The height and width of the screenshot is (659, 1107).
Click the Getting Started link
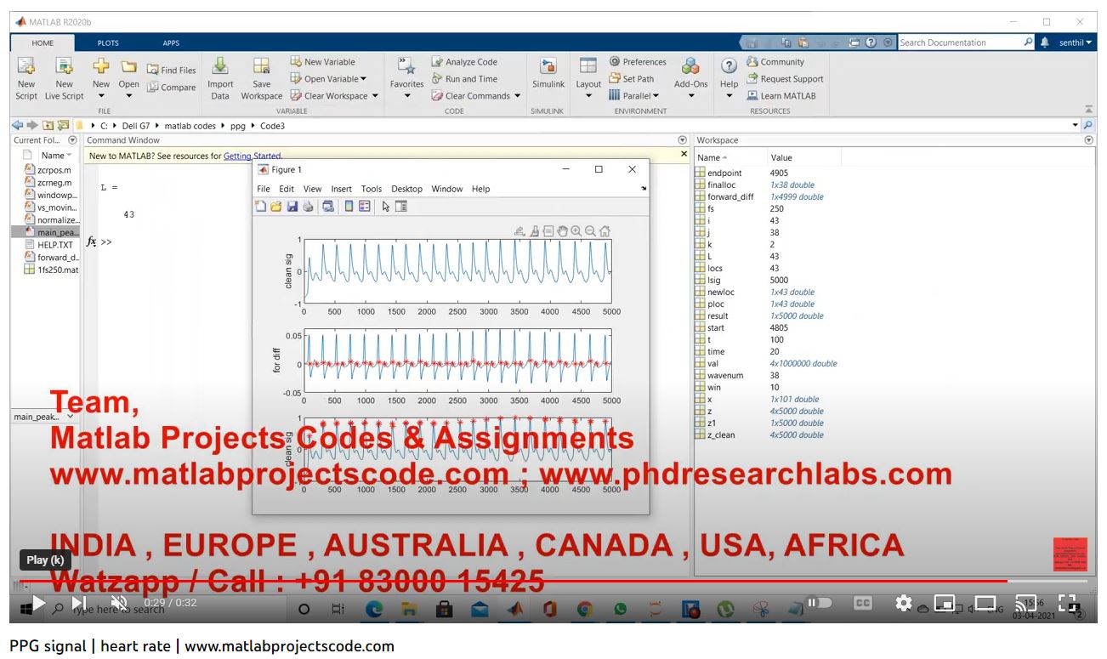[x=252, y=156]
